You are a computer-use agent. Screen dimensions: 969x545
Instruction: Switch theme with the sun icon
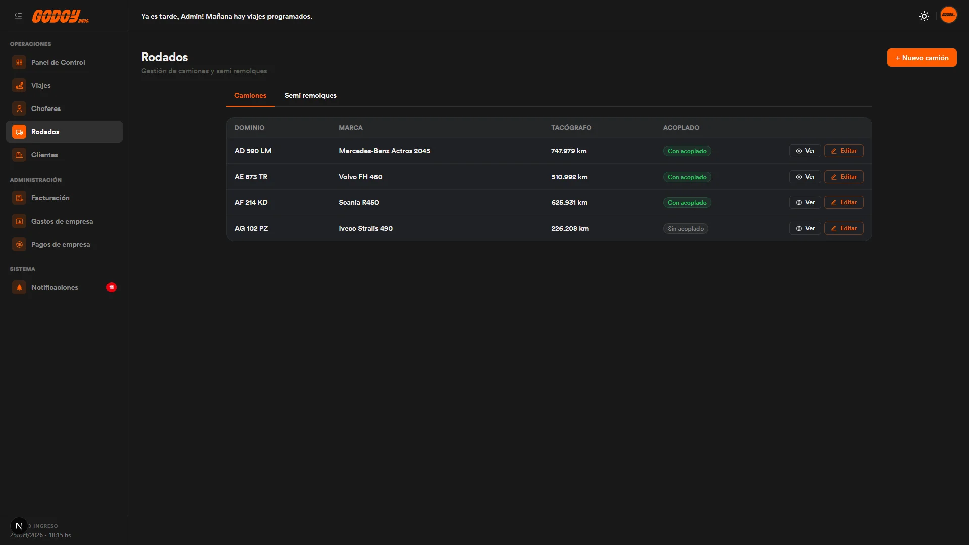click(x=924, y=16)
